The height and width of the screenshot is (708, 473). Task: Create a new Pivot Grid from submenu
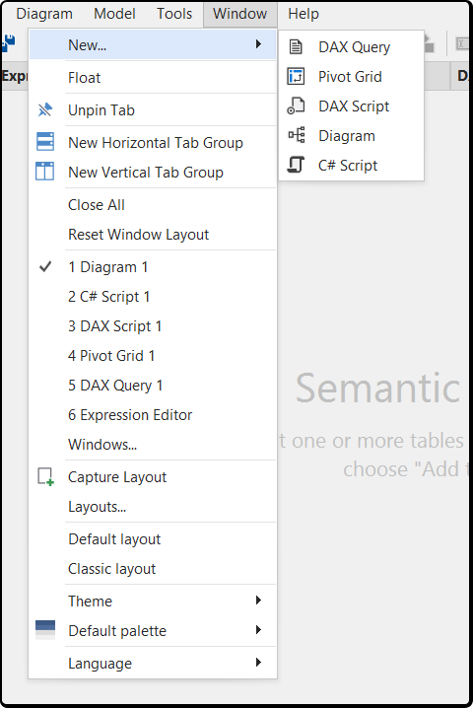(351, 77)
